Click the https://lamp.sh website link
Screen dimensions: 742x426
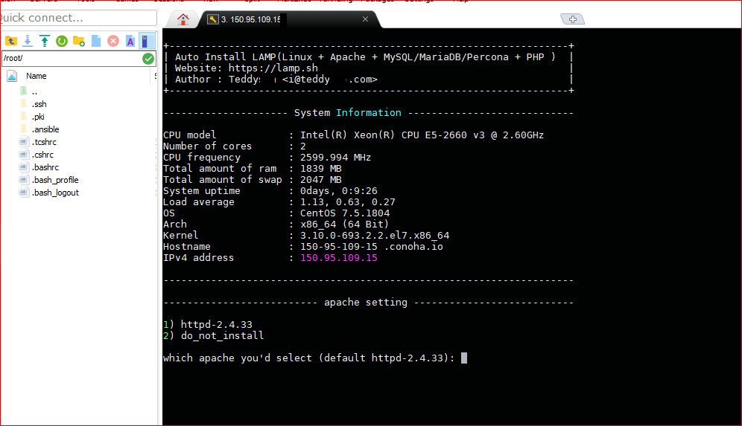tap(273, 68)
